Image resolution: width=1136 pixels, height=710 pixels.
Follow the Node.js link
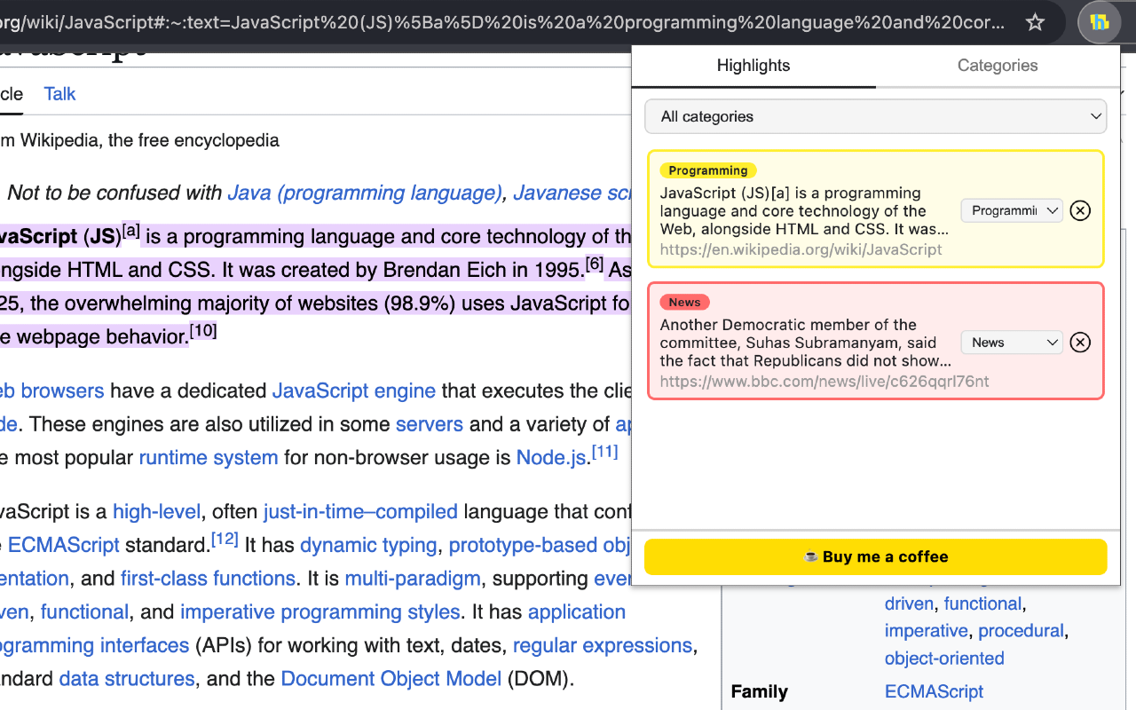[x=551, y=458]
